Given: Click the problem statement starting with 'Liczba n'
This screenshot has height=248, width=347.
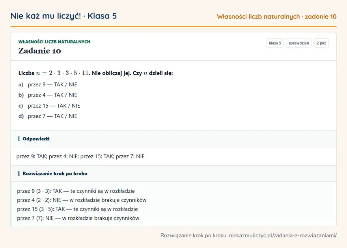Looking at the screenshot, I should click(x=95, y=73).
